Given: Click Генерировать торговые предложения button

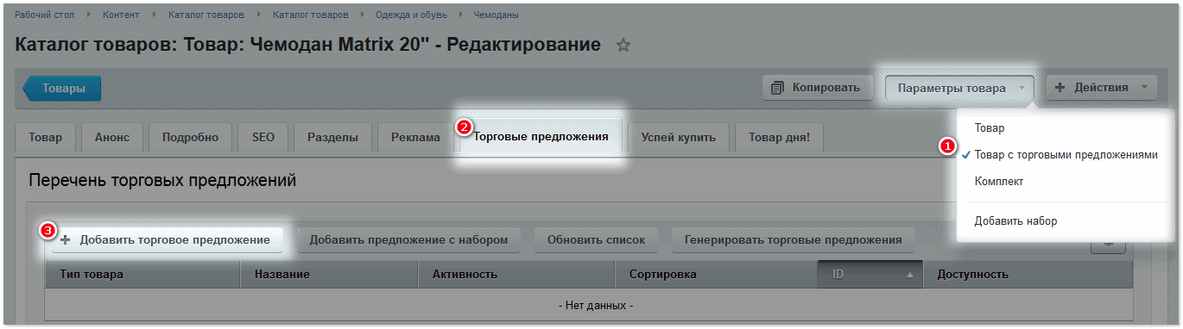Looking at the screenshot, I should (793, 239).
